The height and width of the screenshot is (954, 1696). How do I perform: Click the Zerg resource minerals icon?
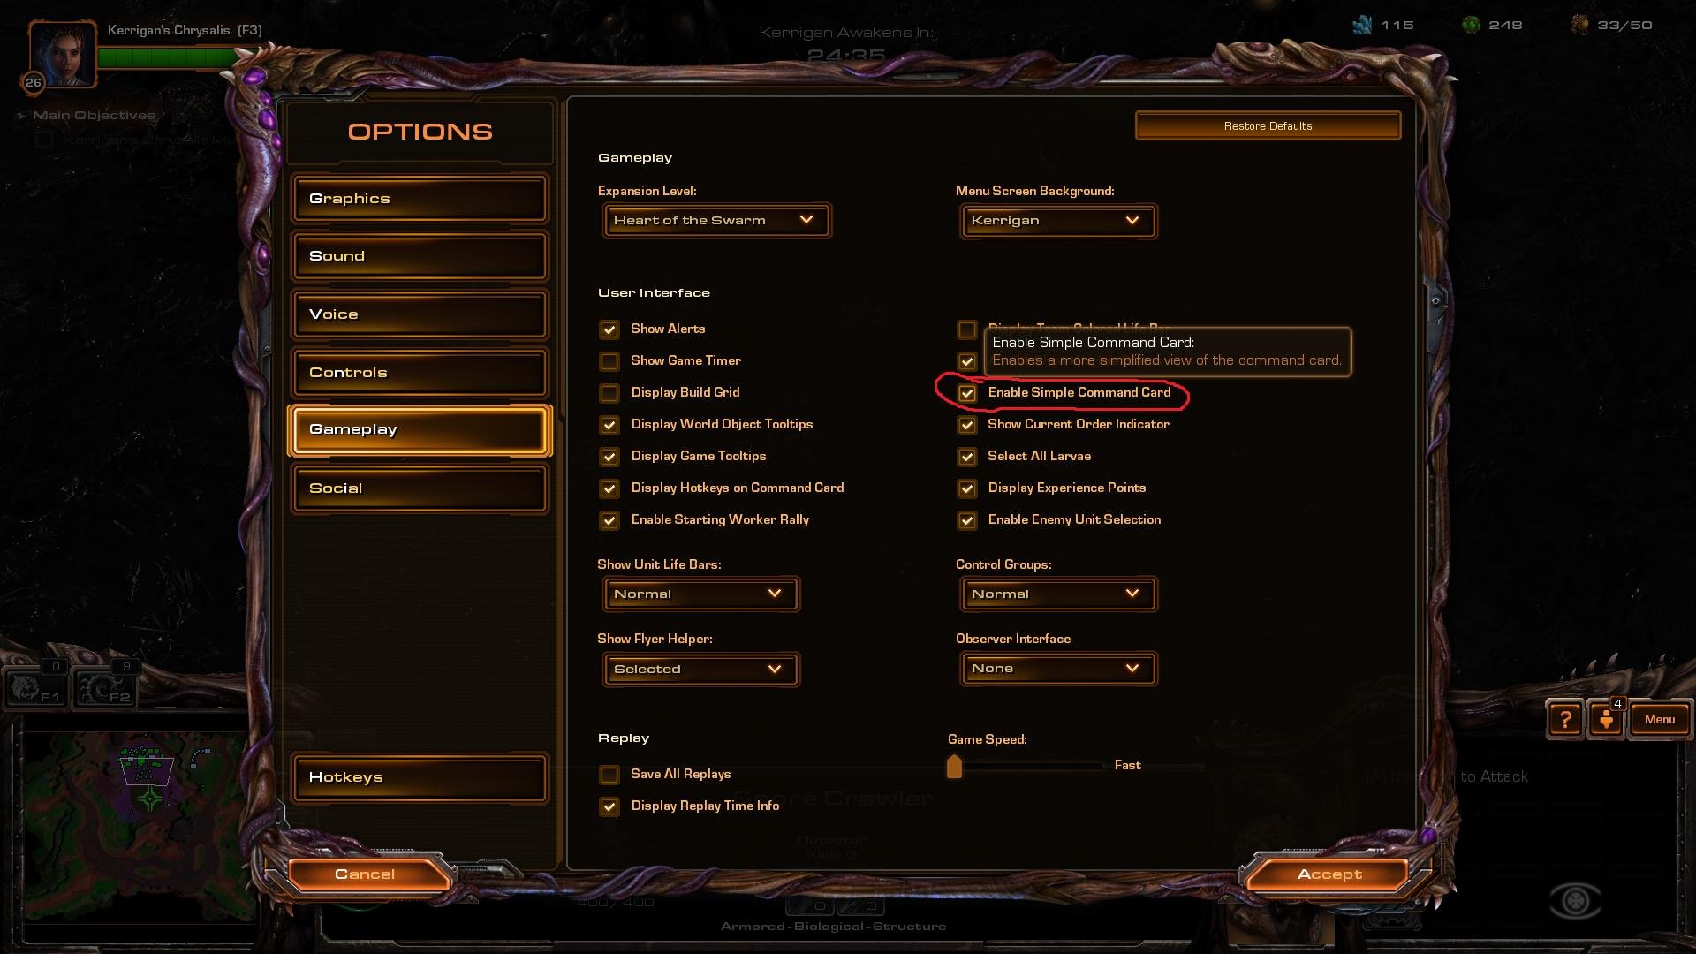[1372, 25]
